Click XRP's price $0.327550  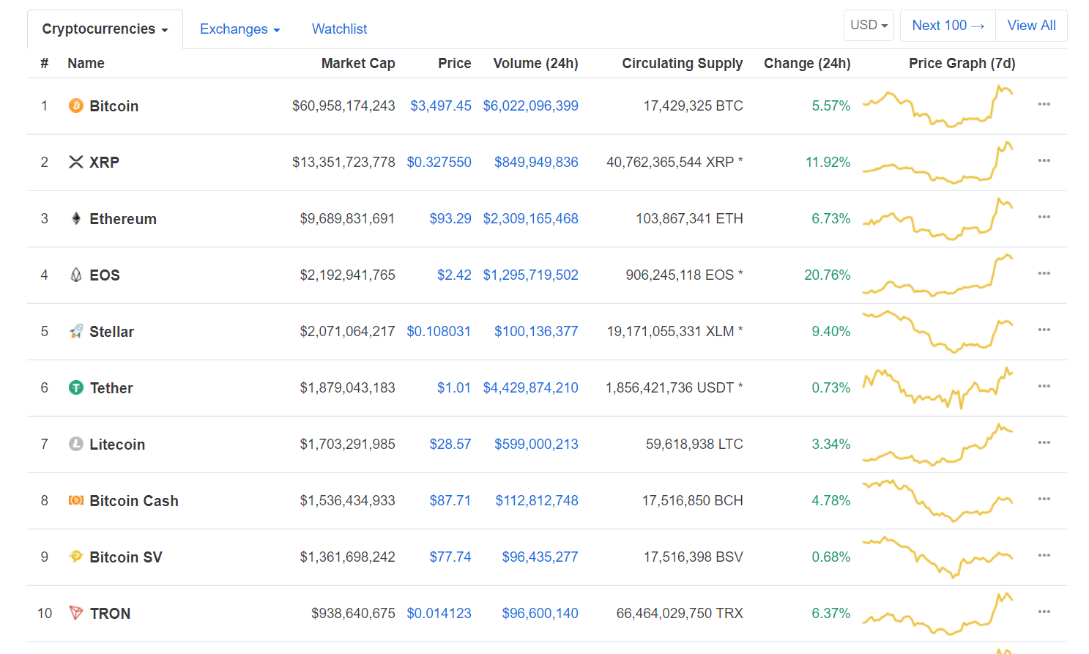439,162
